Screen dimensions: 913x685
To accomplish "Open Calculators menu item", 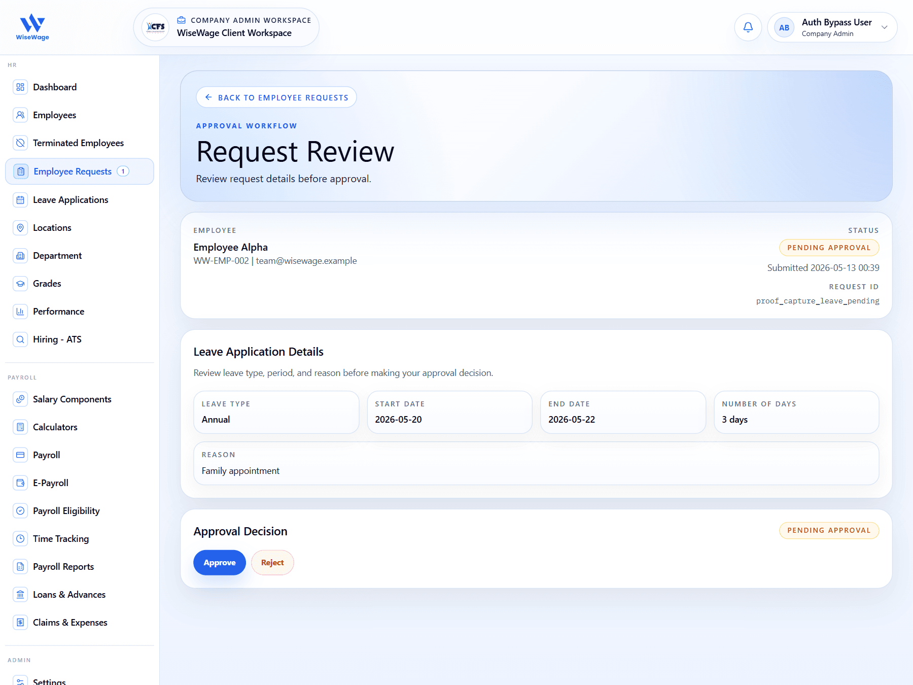I will 80,427.
